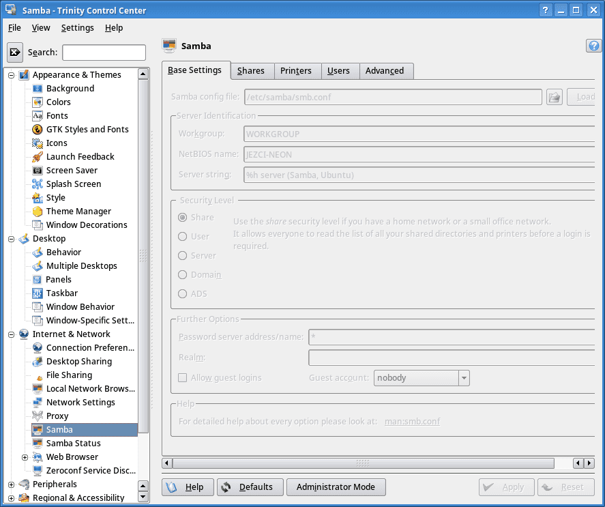Viewport: 605px width, 507px height.
Task: Click the clear search icon button
Action: (x=15, y=52)
